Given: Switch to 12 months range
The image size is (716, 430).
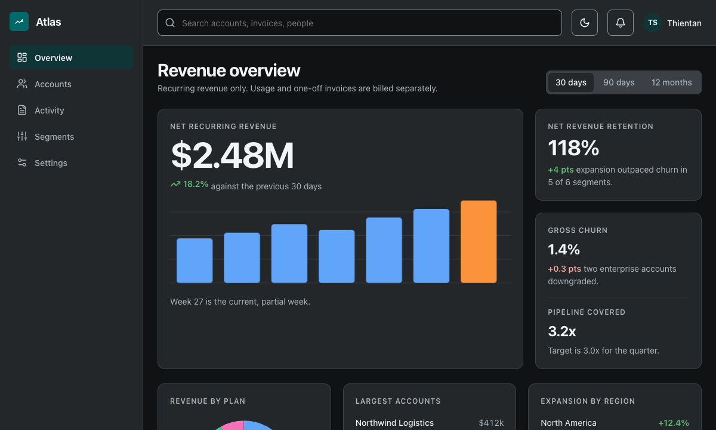Looking at the screenshot, I should click(x=672, y=82).
